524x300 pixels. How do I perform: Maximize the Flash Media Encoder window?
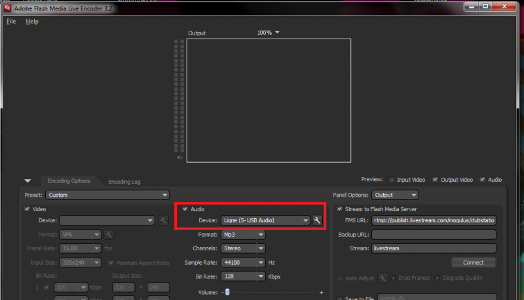click(x=485, y=7)
